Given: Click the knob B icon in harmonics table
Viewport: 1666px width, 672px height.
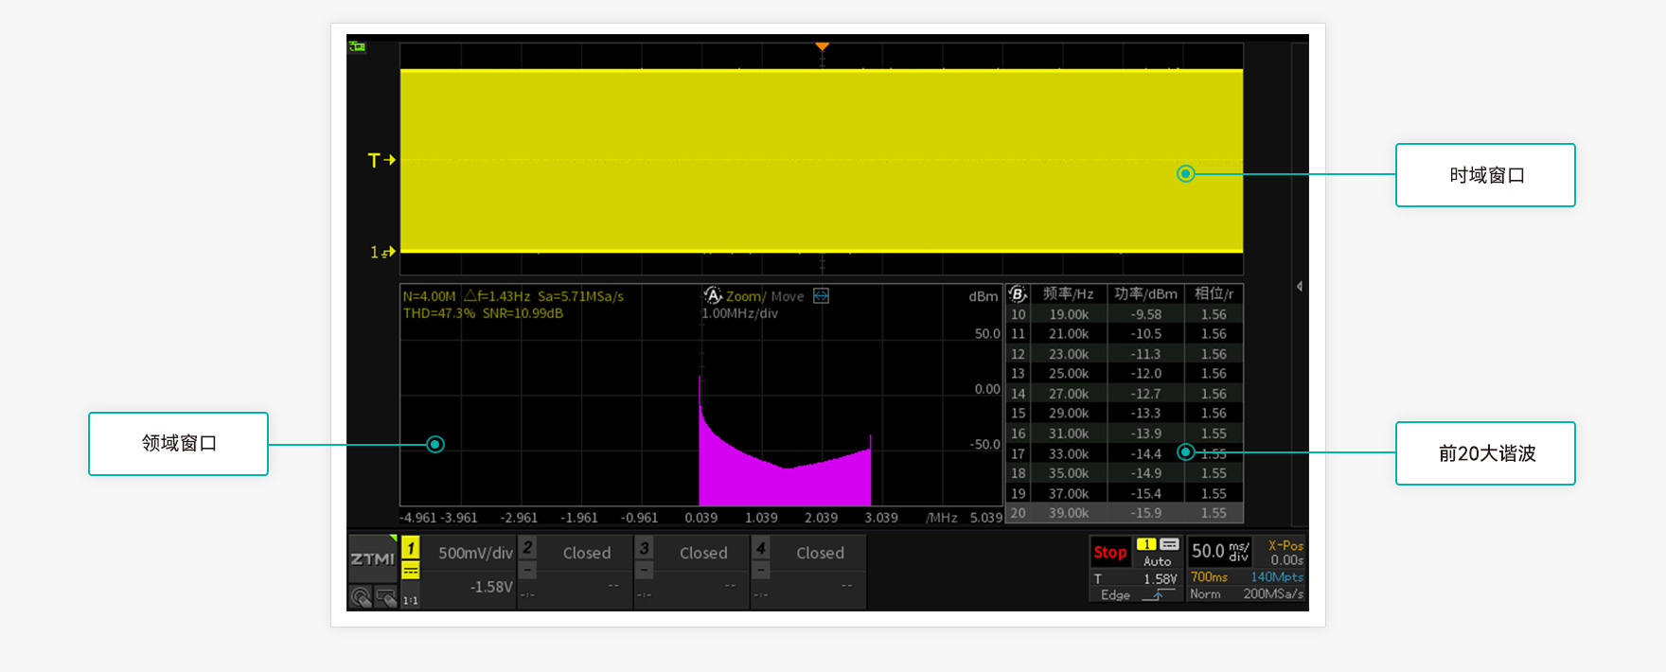Looking at the screenshot, I should click(1018, 294).
